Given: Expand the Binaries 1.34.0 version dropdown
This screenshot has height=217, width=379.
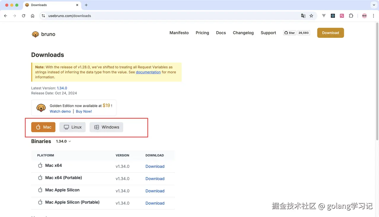Looking at the screenshot, I should point(63,142).
